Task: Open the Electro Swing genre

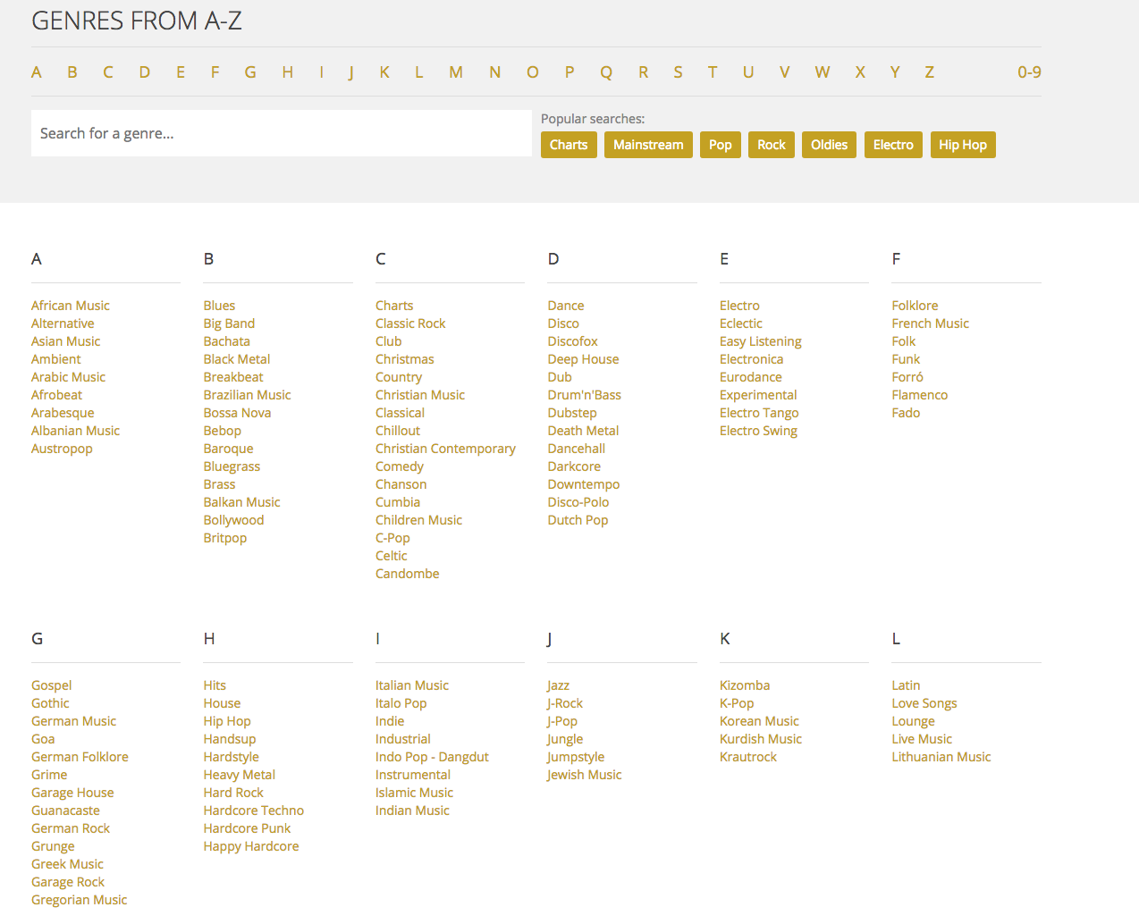Action: point(758,431)
